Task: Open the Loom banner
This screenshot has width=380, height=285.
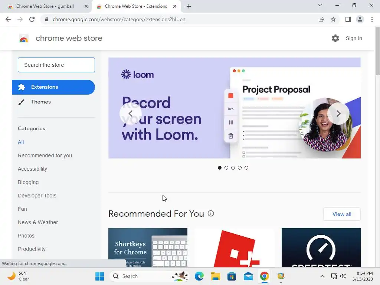Action: click(x=235, y=108)
